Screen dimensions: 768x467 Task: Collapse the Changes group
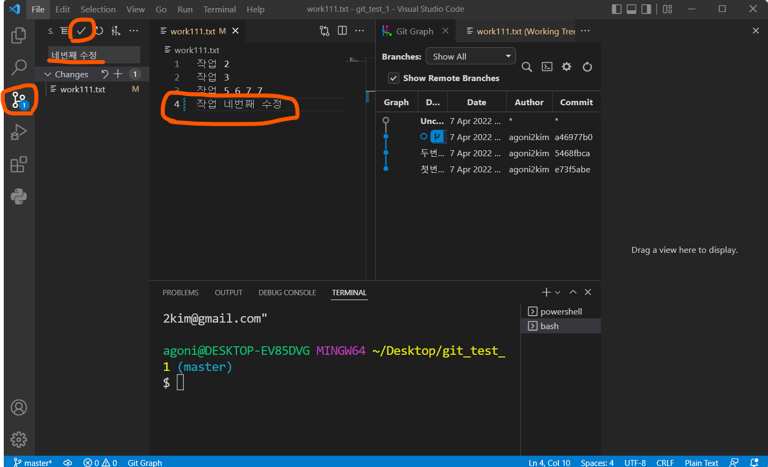coord(48,74)
